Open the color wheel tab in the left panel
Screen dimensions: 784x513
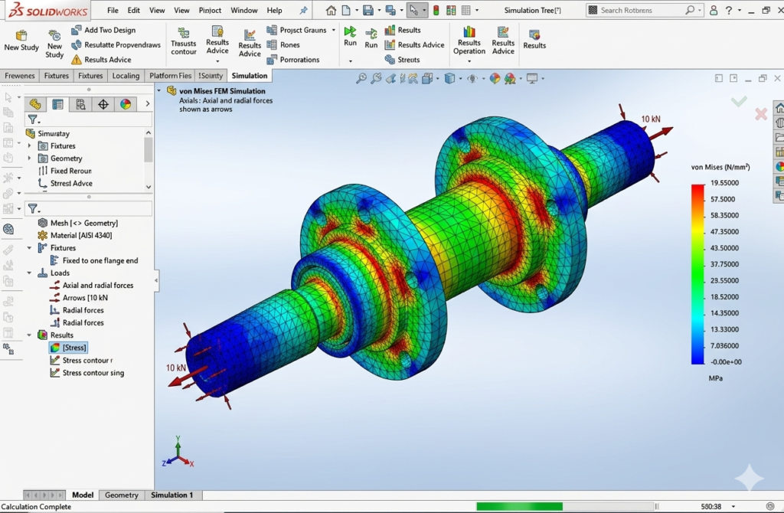pos(126,104)
